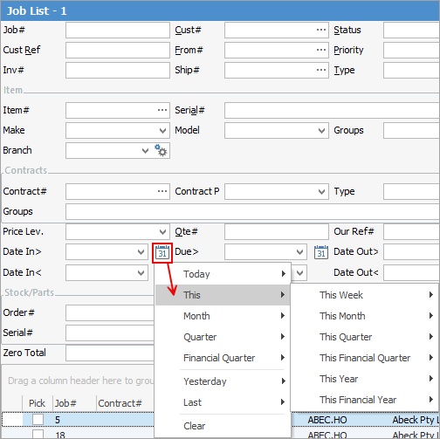The image size is (440, 439).
Task: Expand the Model dropdown
Action: click(321, 130)
